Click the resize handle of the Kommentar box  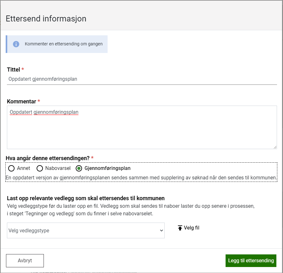(275, 147)
